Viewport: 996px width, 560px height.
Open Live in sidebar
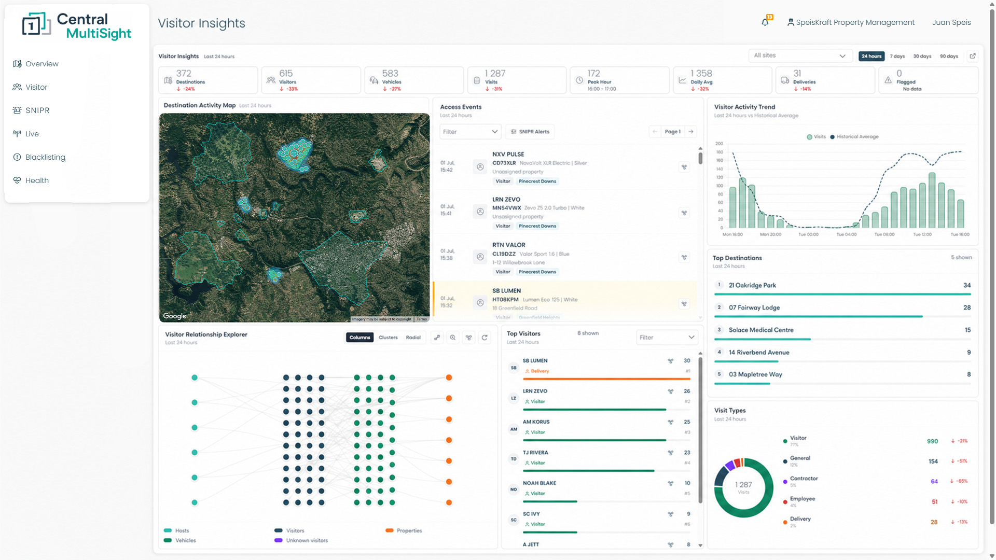(26, 134)
